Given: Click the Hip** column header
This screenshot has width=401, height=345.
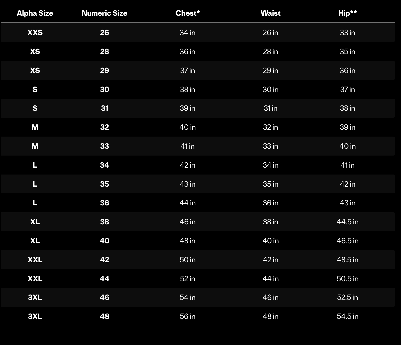Looking at the screenshot, I should tap(347, 13).
